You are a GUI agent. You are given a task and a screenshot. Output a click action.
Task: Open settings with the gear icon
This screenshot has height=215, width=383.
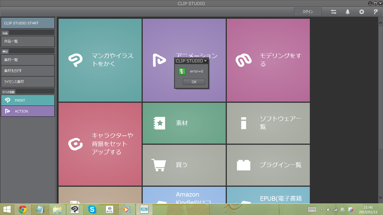[362, 12]
